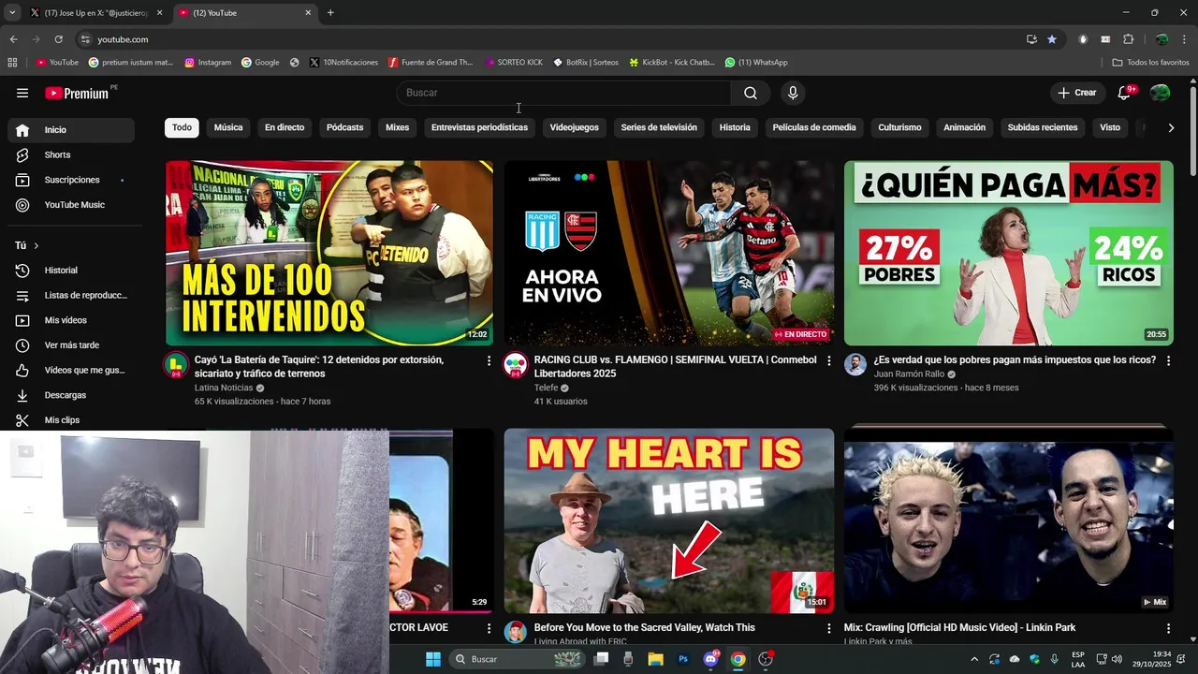Image resolution: width=1198 pixels, height=674 pixels.
Task: Open options menu for Sacred Valley video
Action: coord(828,628)
